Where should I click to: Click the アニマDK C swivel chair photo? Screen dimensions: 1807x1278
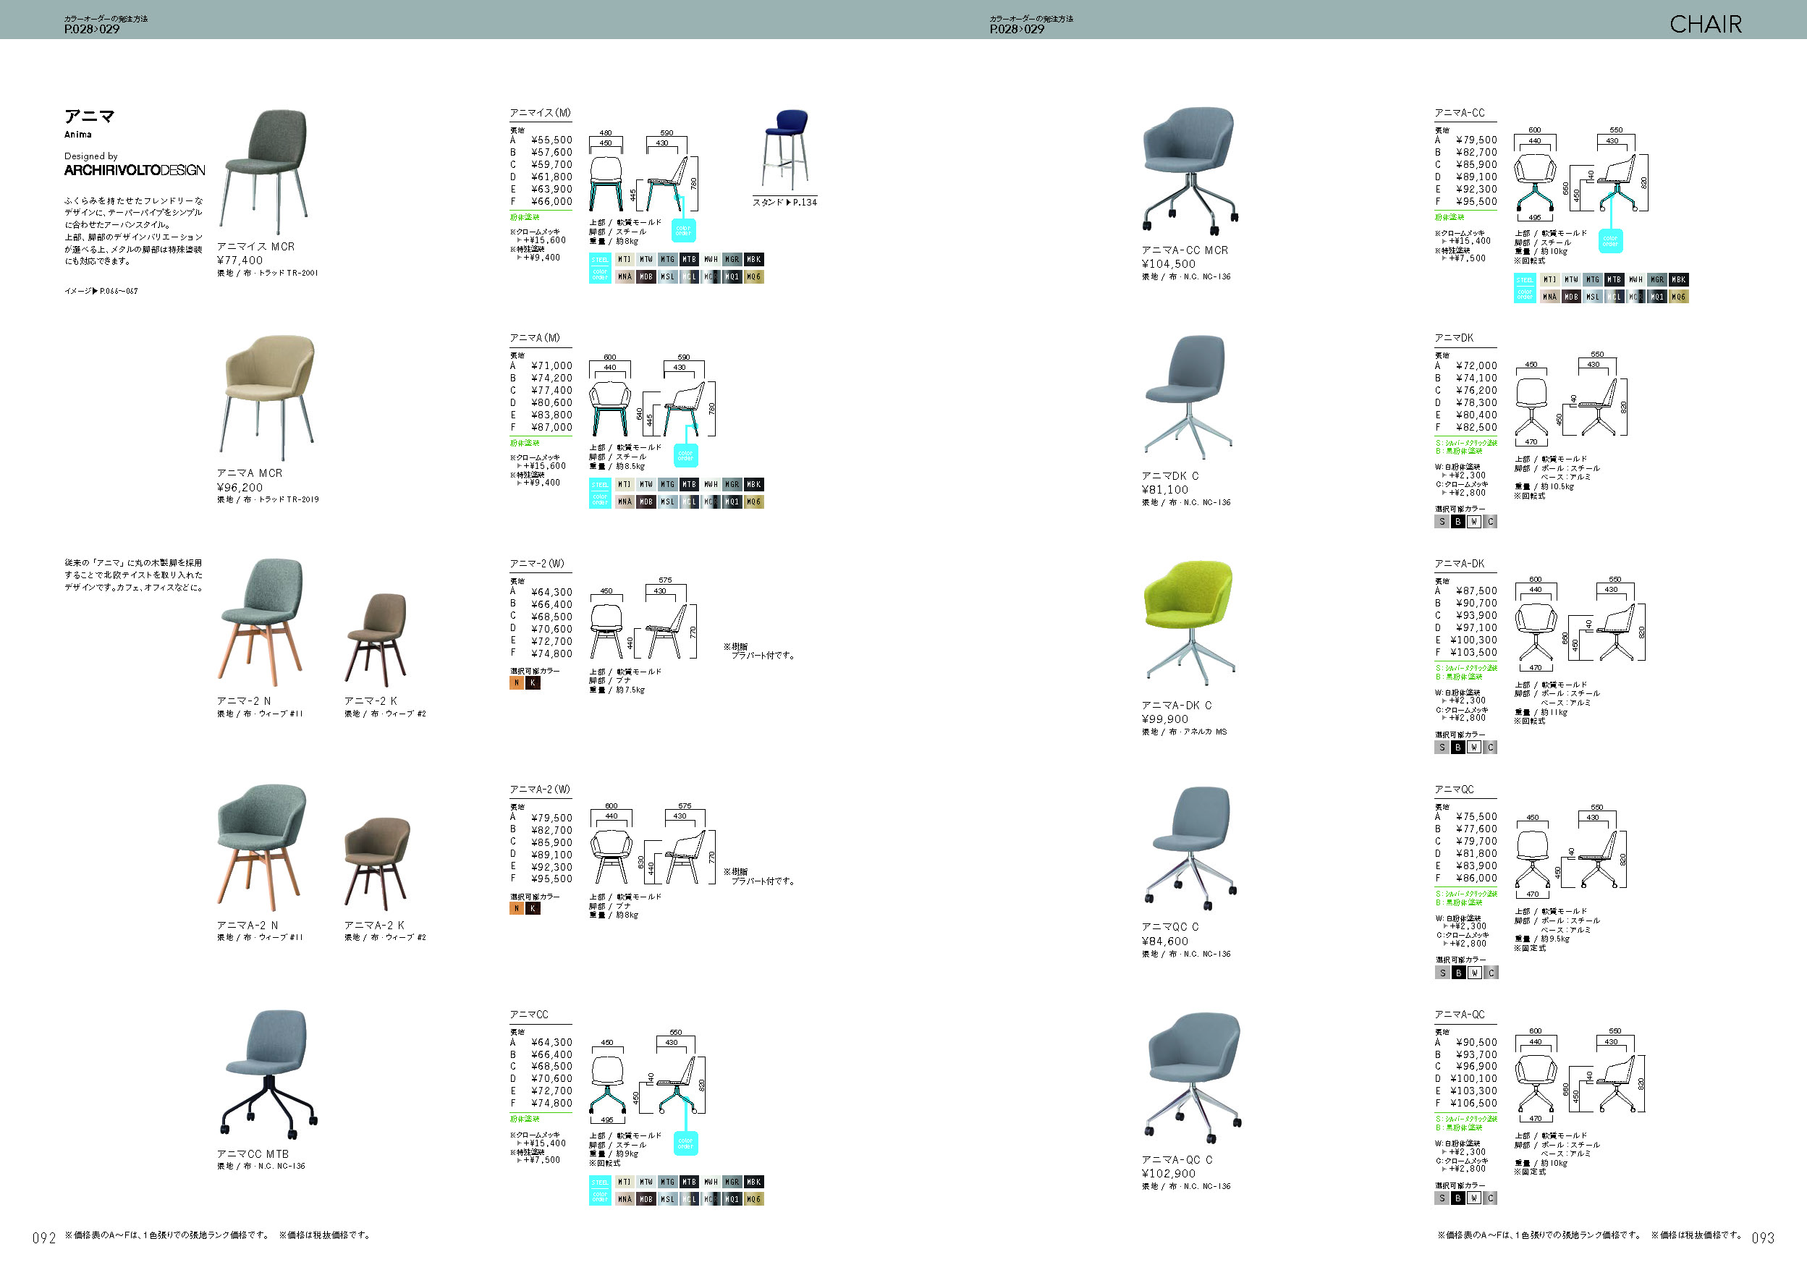(1188, 397)
